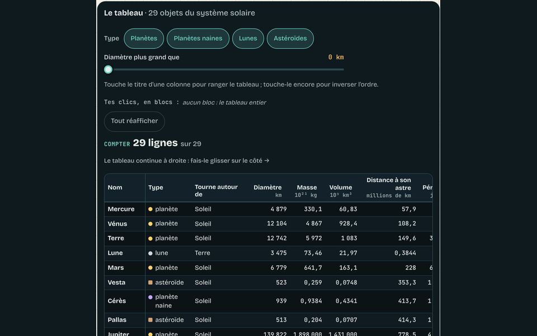This screenshot has width=537, height=336.
Task: Sort by the Masse column header
Action: pos(307,191)
